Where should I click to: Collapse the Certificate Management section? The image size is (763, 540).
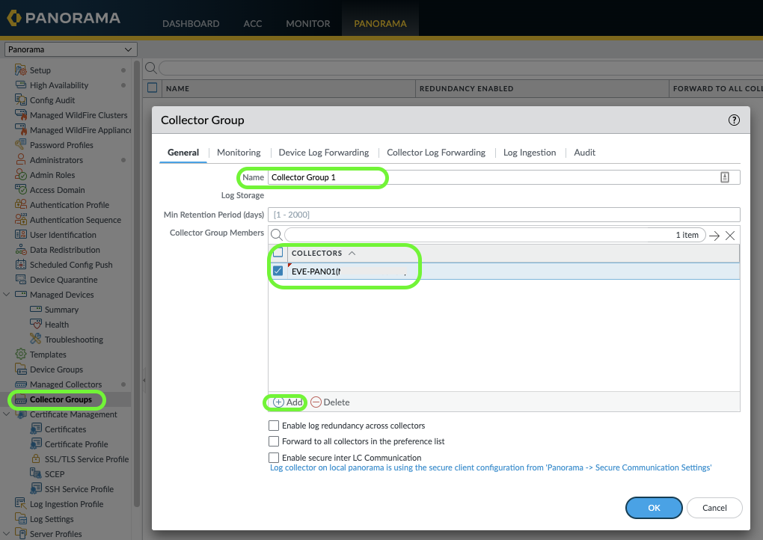[x=7, y=414]
